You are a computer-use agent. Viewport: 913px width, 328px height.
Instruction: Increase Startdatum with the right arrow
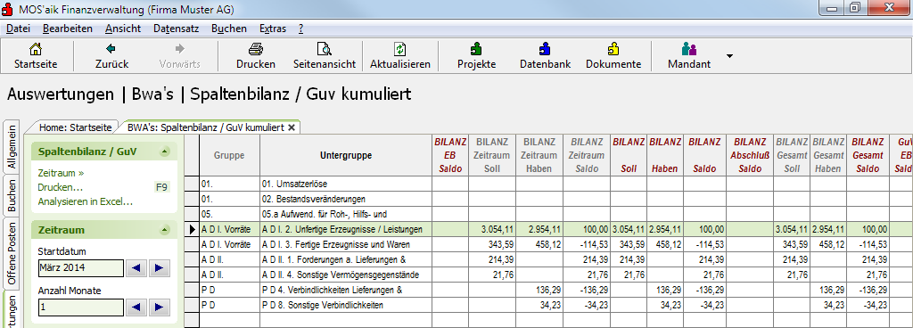[x=159, y=268]
